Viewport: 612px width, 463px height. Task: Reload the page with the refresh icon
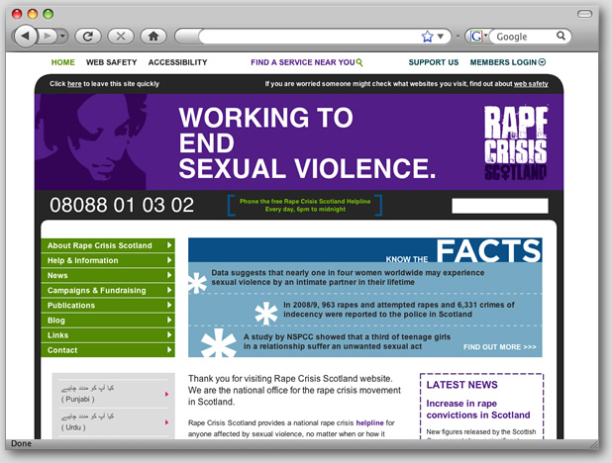[x=88, y=36]
